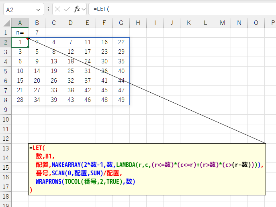Click cell G5 containing 40

pyautogui.click(x=121, y=71)
